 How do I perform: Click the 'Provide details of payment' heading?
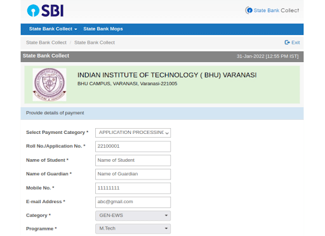pos(55,113)
